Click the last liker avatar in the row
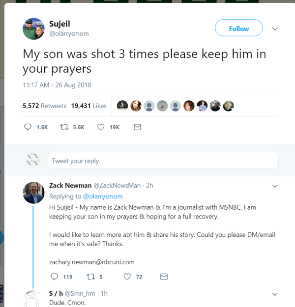295x307 pixels. [228, 106]
